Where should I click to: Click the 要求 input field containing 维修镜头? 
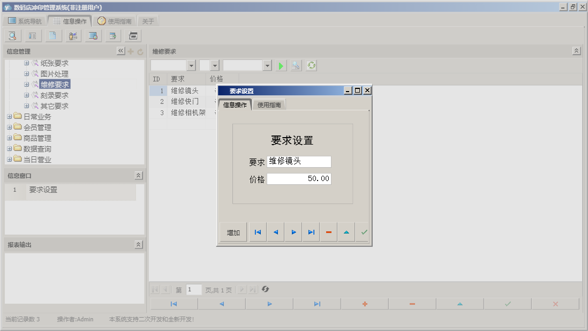point(299,161)
